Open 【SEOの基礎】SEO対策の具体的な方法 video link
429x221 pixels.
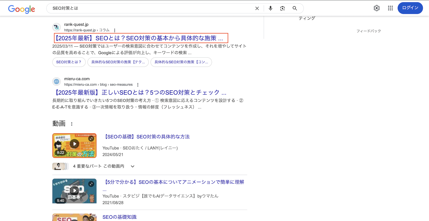[146, 137]
